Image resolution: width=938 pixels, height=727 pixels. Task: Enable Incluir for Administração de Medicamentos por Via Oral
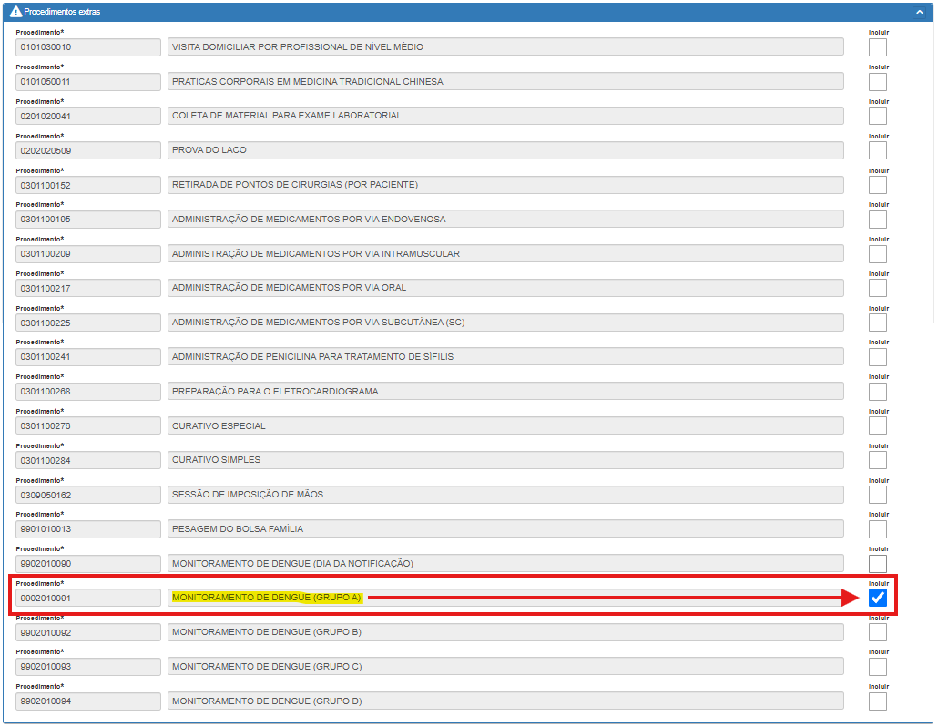[878, 288]
